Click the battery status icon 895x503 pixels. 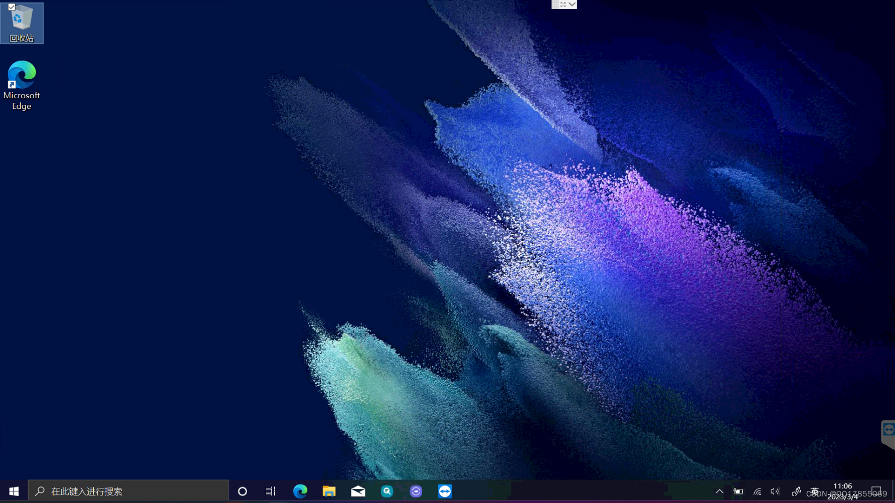click(738, 491)
